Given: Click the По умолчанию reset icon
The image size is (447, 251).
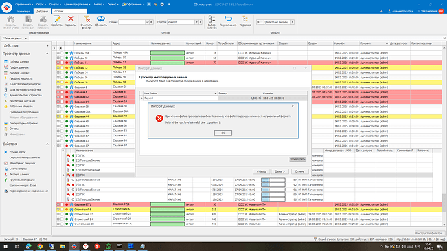Looking at the screenshot, I should pos(228,19).
